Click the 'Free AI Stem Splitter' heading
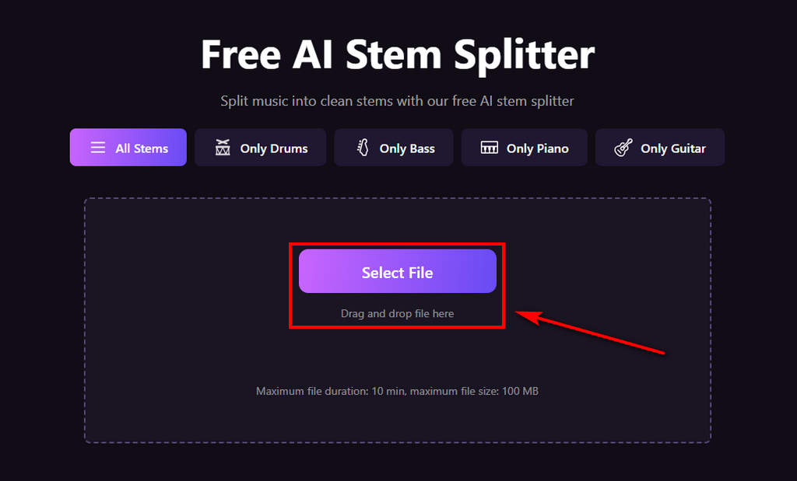Viewport: 797px width, 481px height. [398, 55]
